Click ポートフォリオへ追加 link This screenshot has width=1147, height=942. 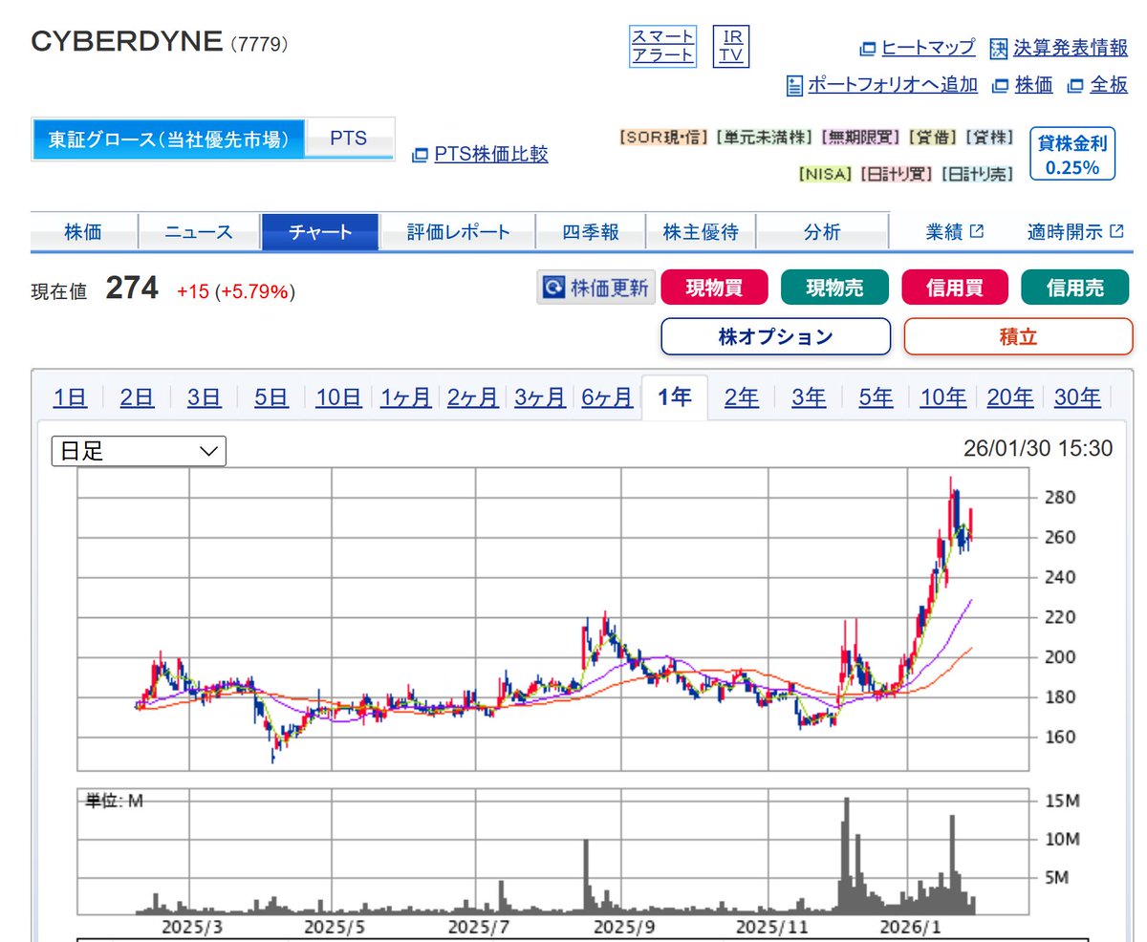[893, 85]
